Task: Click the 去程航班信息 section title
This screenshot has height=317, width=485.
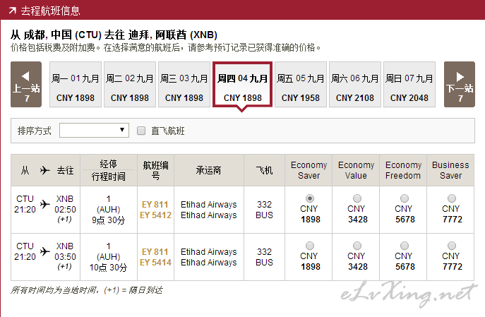Action: [50, 11]
